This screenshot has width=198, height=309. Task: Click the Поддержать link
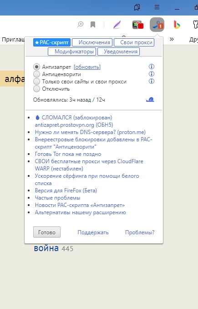click(93, 232)
